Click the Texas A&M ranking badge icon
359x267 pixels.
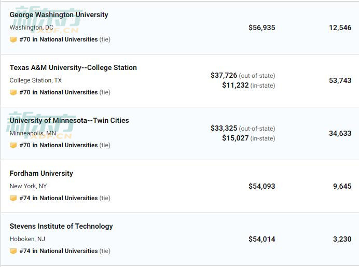pos(13,92)
